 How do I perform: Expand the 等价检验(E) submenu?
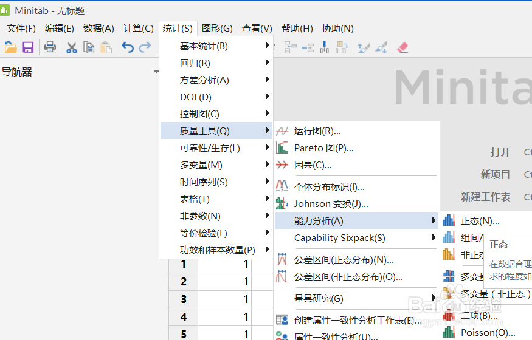(216, 233)
